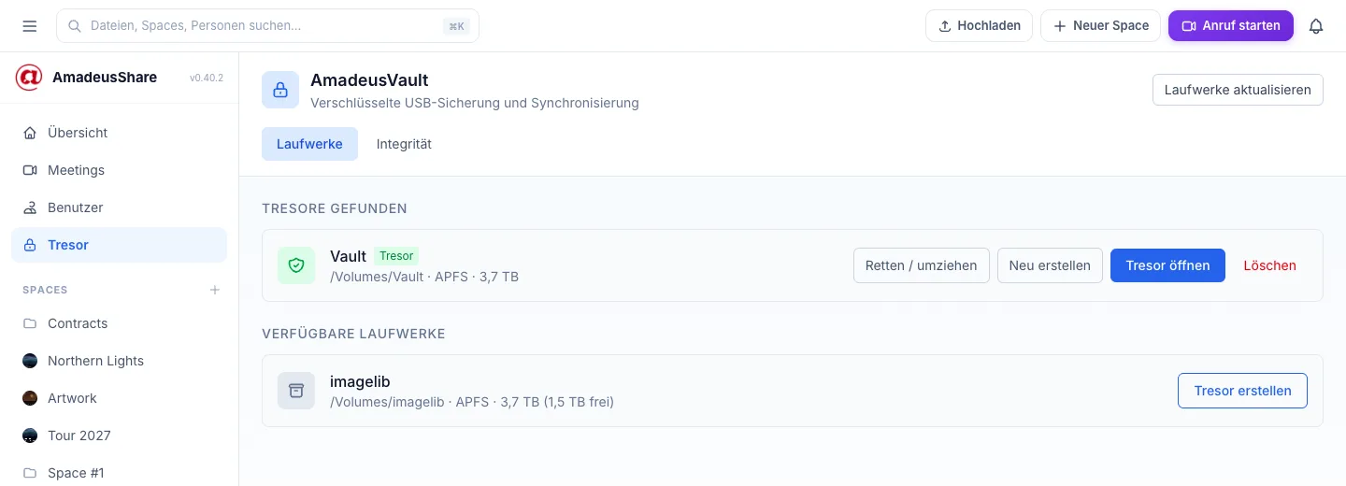Click the TRESORE GEFUNDEN heading
Viewport: 1346px width, 486px height.
[x=335, y=208]
